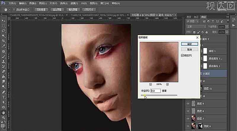Open the 选择(S) menu
Viewport: 237px width, 131px height.
click(x=64, y=3)
